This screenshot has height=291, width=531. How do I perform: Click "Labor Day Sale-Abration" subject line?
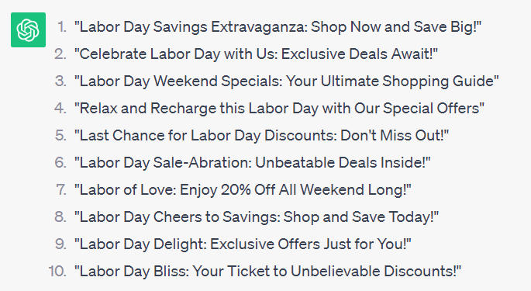tap(252, 163)
